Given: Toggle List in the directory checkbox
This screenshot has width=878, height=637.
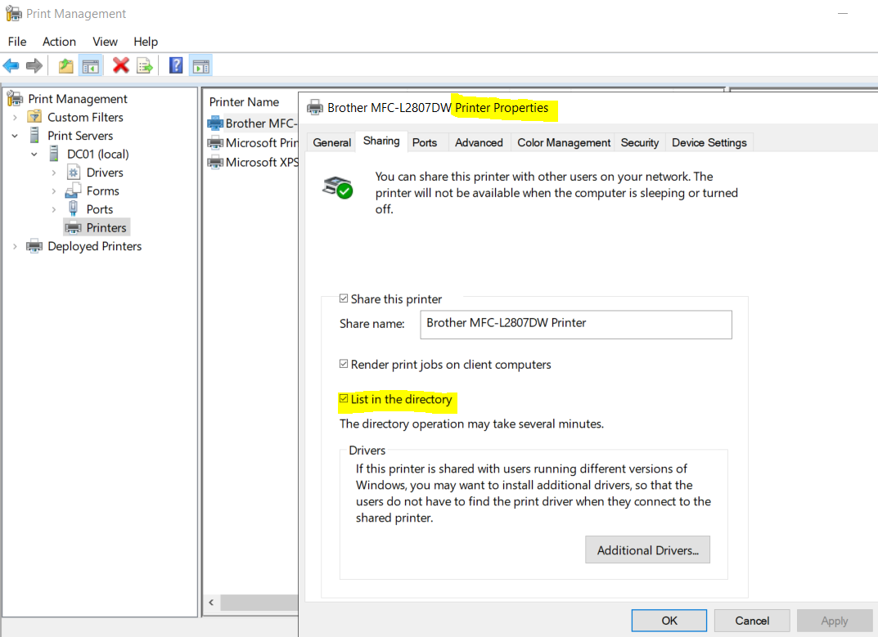Looking at the screenshot, I should coord(344,398).
